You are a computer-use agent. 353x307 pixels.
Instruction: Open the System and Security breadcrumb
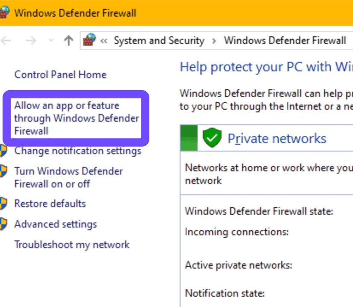pyautogui.click(x=159, y=41)
